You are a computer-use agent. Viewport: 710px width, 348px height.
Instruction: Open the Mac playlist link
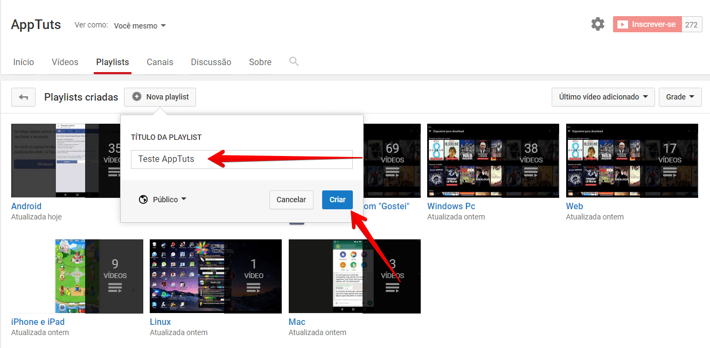[297, 322]
